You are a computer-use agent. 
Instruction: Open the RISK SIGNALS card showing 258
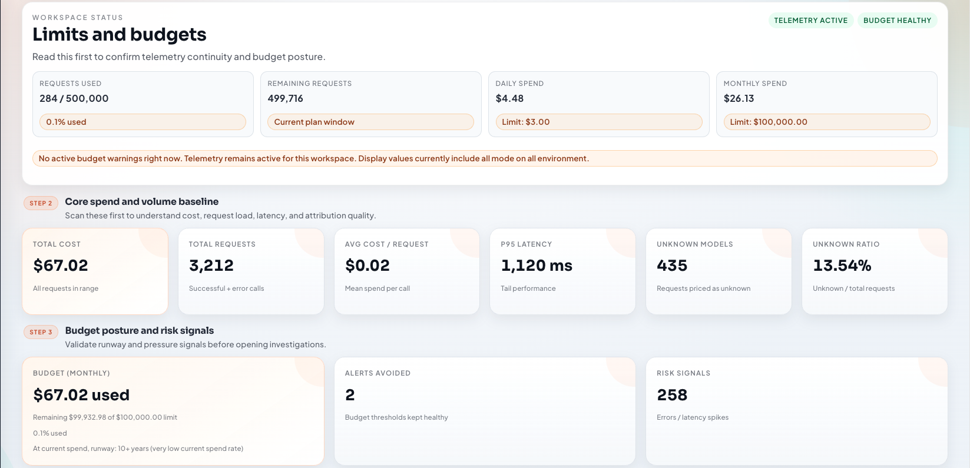click(x=797, y=411)
